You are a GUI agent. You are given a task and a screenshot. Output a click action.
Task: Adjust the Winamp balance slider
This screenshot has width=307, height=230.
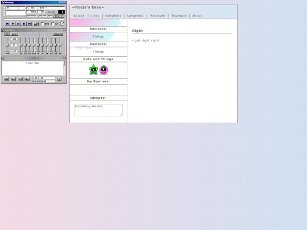[48, 16]
